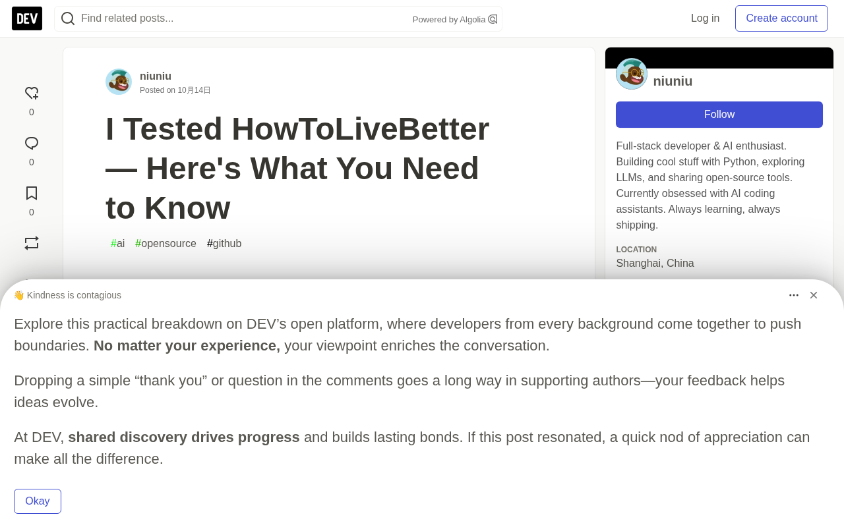The image size is (844, 527).
Task: Click the Powered by Algolia text
Action: tap(449, 20)
